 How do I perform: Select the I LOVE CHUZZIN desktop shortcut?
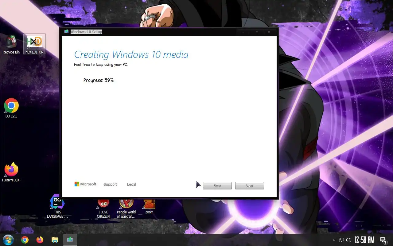pyautogui.click(x=103, y=208)
